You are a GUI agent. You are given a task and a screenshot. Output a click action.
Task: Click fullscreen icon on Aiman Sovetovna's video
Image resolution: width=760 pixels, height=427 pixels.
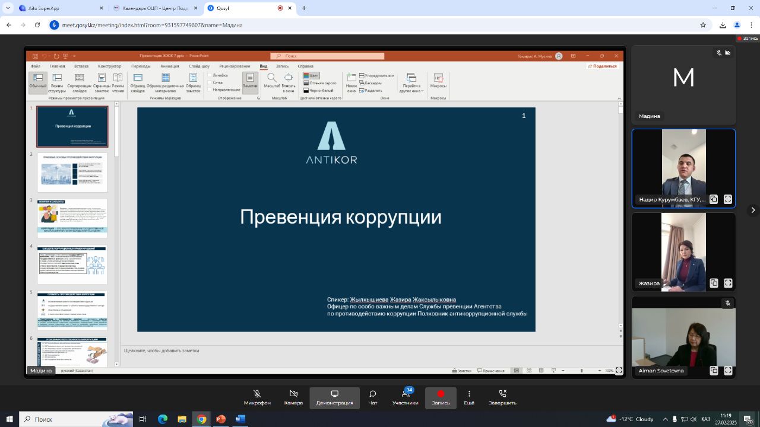tap(728, 371)
